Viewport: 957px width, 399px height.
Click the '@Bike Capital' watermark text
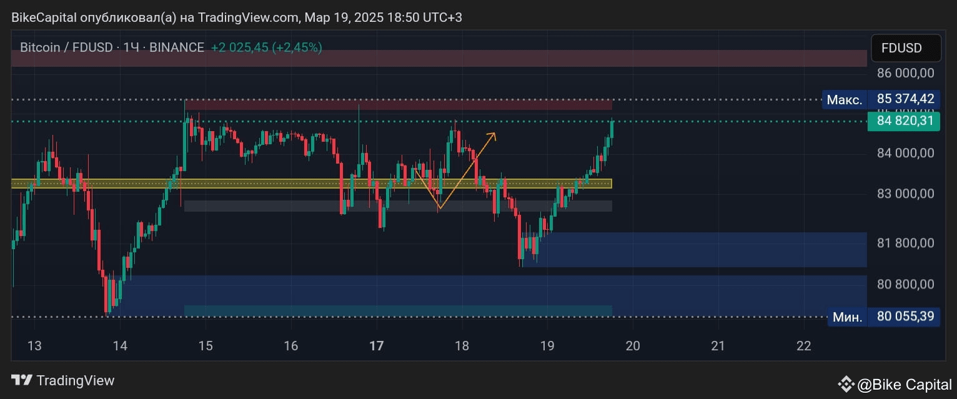click(x=906, y=384)
